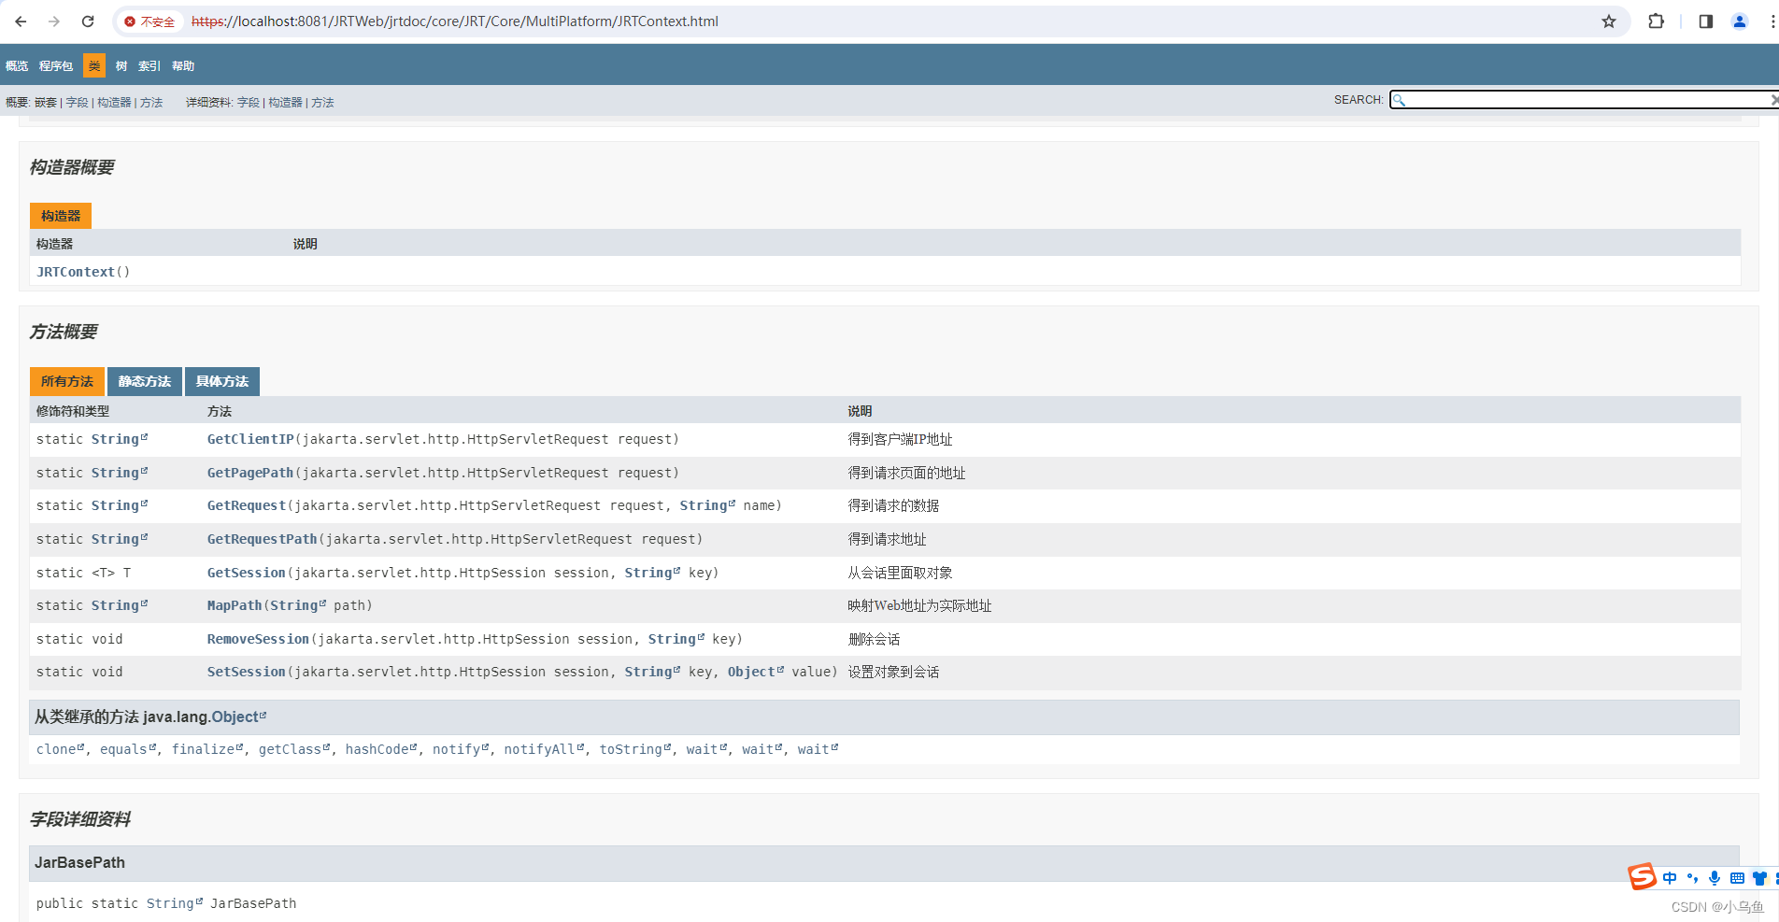Click 得到客户端IP地址 description text
Viewport: 1779px width, 922px height.
pyautogui.click(x=900, y=439)
